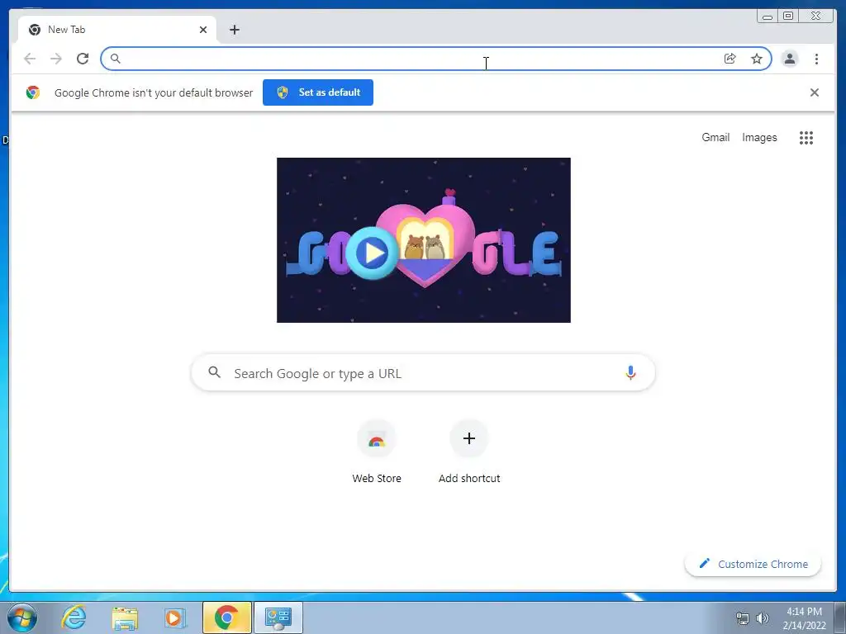Open the Chrome three-dot menu
The width and height of the screenshot is (846, 634).
(816, 59)
